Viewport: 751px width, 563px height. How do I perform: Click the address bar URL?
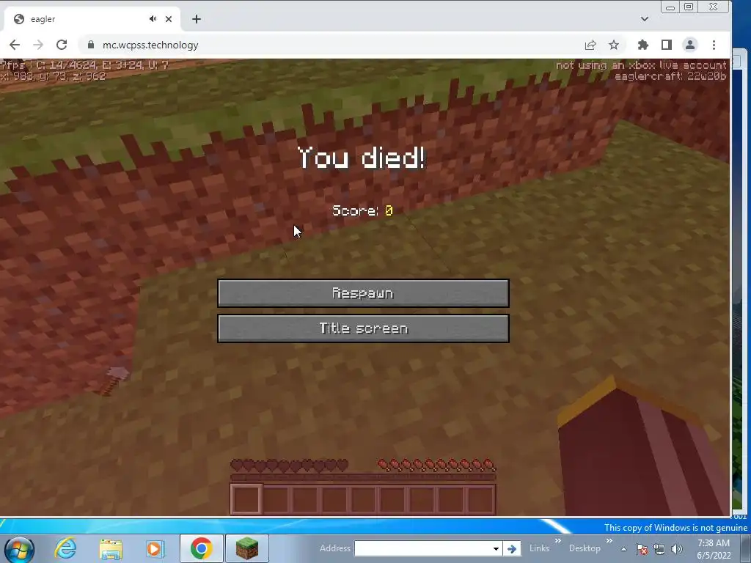coord(150,45)
